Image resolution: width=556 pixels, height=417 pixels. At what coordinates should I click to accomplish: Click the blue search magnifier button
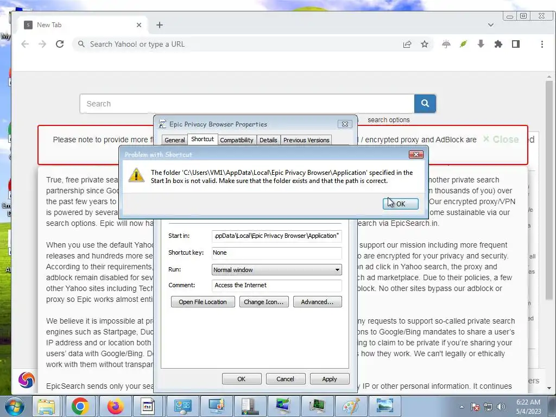(425, 104)
